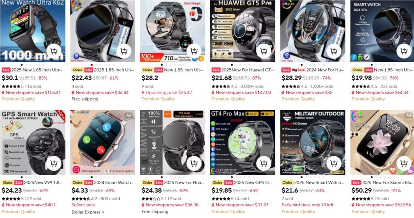Open the 2025 New GPS O... listing title

[x=253, y=182]
